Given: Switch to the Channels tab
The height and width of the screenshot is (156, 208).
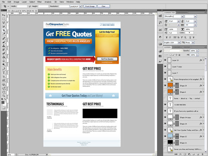Looking at the screenshot, I should tap(177, 47).
